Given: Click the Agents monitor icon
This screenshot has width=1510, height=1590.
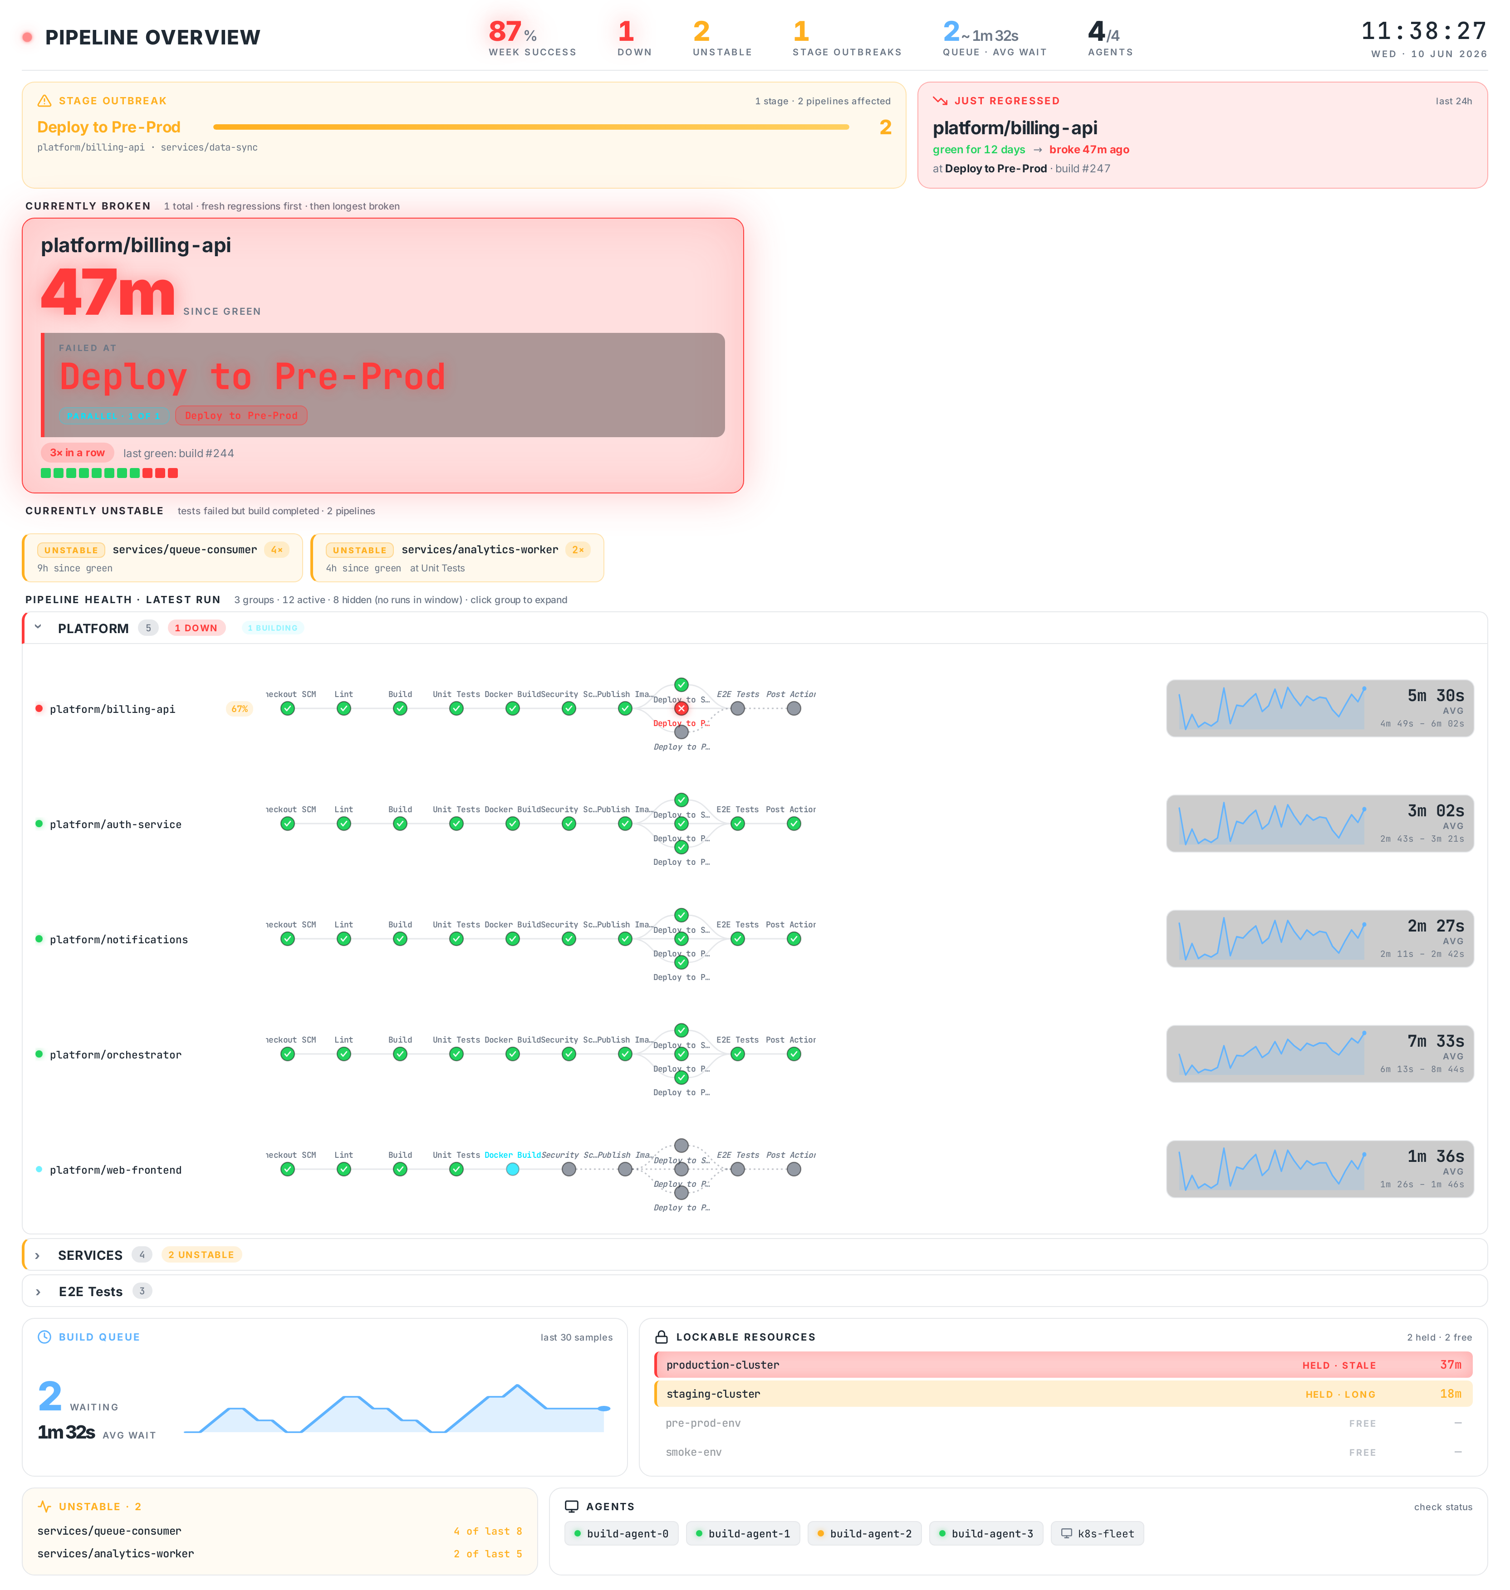Looking at the screenshot, I should 572,1506.
